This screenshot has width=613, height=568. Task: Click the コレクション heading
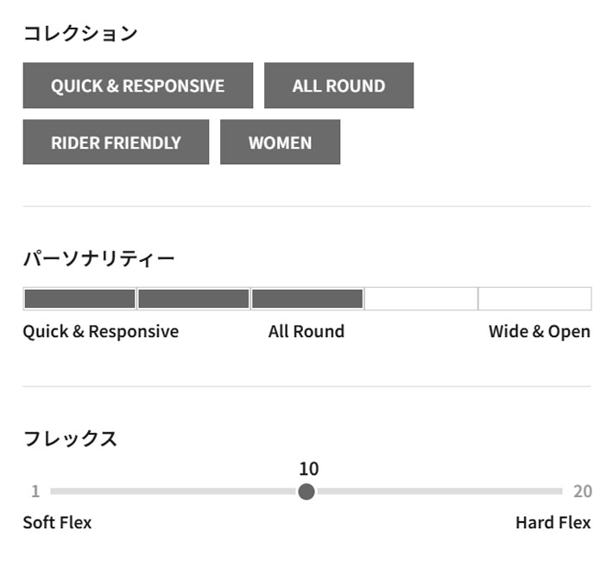79,34
